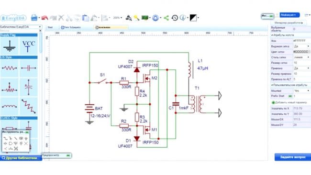Screen dimensions: 311x175
Task: Switch to the highlighted schematic tab
Action: click(111, 27)
